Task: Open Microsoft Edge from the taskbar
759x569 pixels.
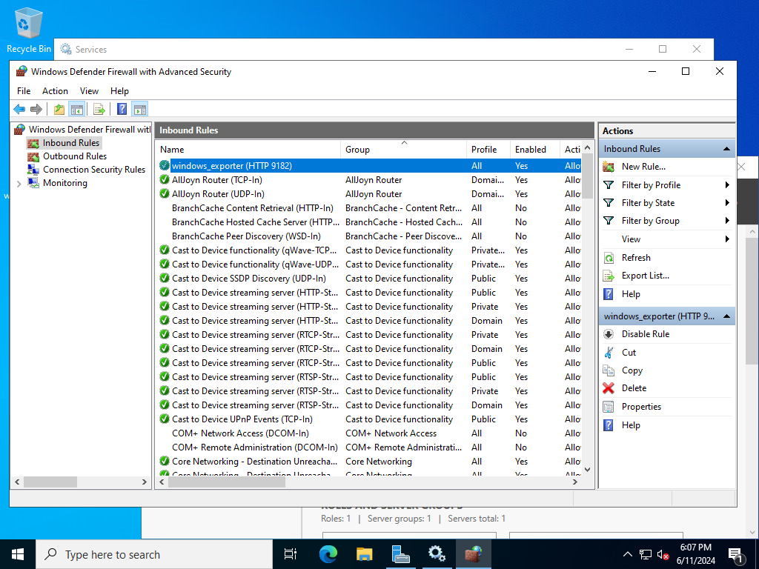Action: coord(328,553)
